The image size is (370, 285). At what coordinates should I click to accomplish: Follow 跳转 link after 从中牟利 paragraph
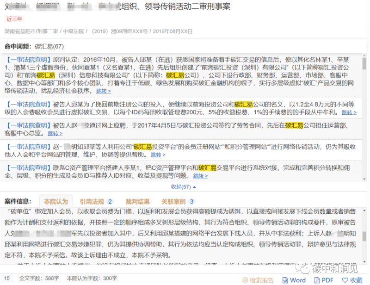tap(349, 112)
